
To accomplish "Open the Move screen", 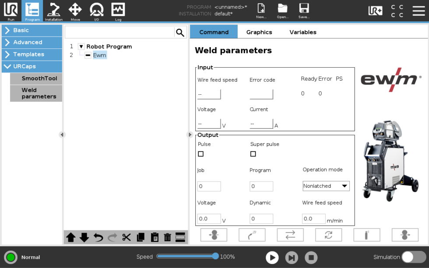I will [75, 11].
